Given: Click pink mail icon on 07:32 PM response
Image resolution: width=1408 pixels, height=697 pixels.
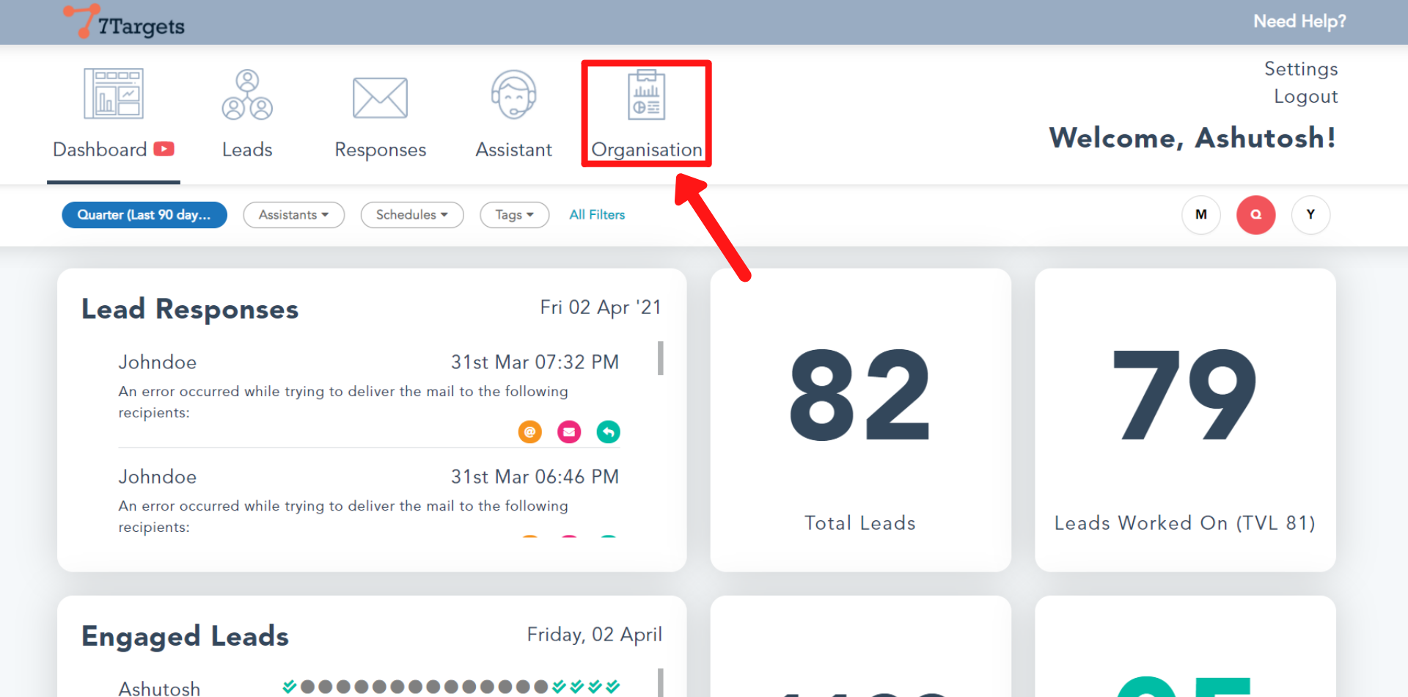Looking at the screenshot, I should point(569,432).
